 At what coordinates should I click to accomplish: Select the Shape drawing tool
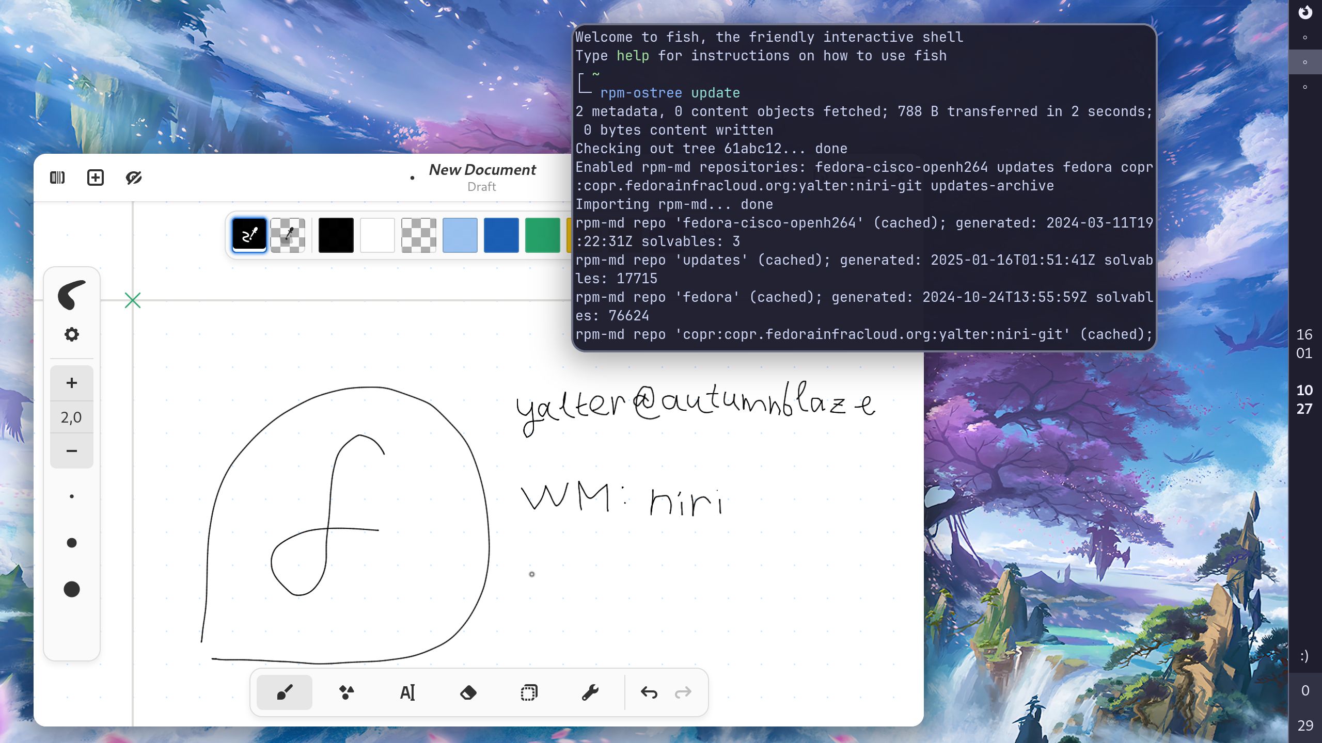(x=347, y=692)
